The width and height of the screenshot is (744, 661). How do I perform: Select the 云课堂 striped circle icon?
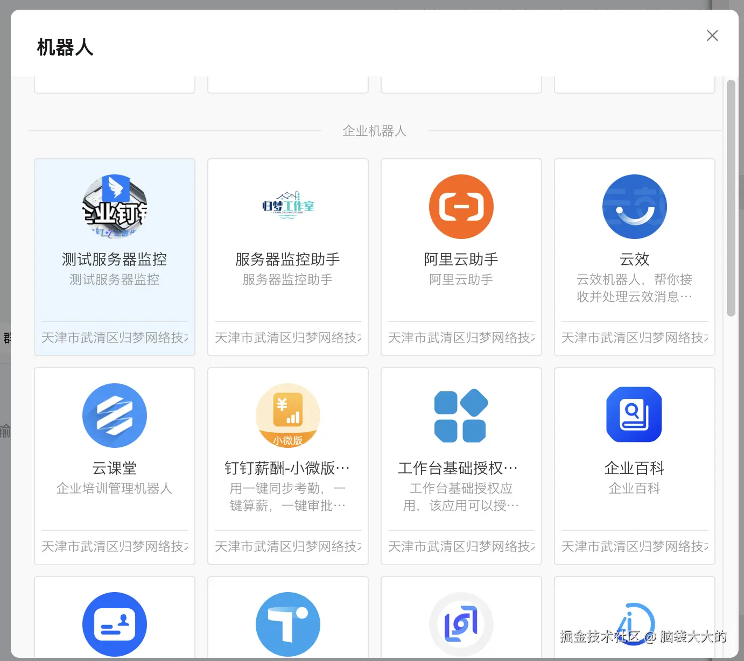point(115,416)
